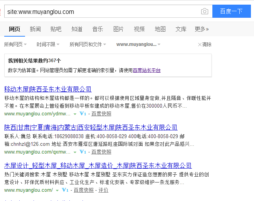
Task: Expand the 所有网页 filter dropdown
Action: tap(16, 44)
